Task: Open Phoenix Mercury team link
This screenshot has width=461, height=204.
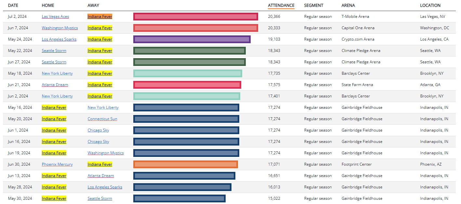Action: point(57,164)
